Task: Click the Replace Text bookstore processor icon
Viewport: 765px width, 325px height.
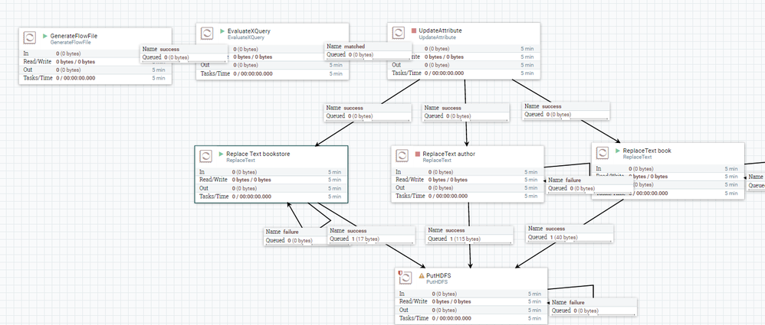Action: [x=206, y=156]
